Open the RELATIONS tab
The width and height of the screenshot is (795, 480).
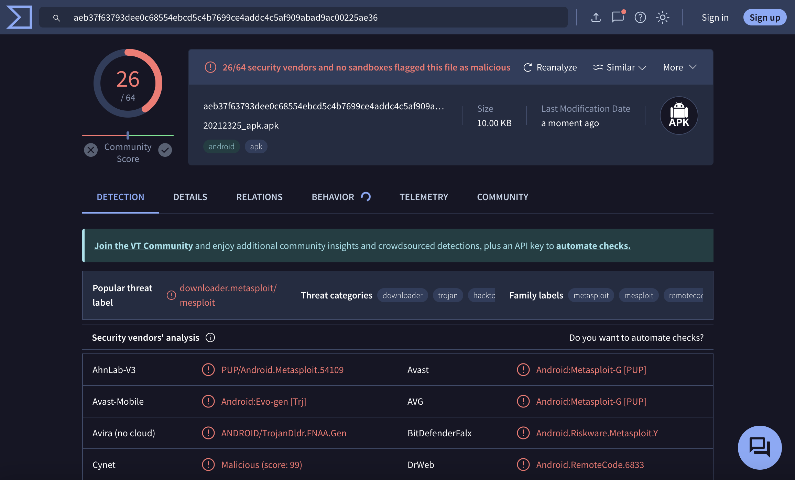click(259, 197)
